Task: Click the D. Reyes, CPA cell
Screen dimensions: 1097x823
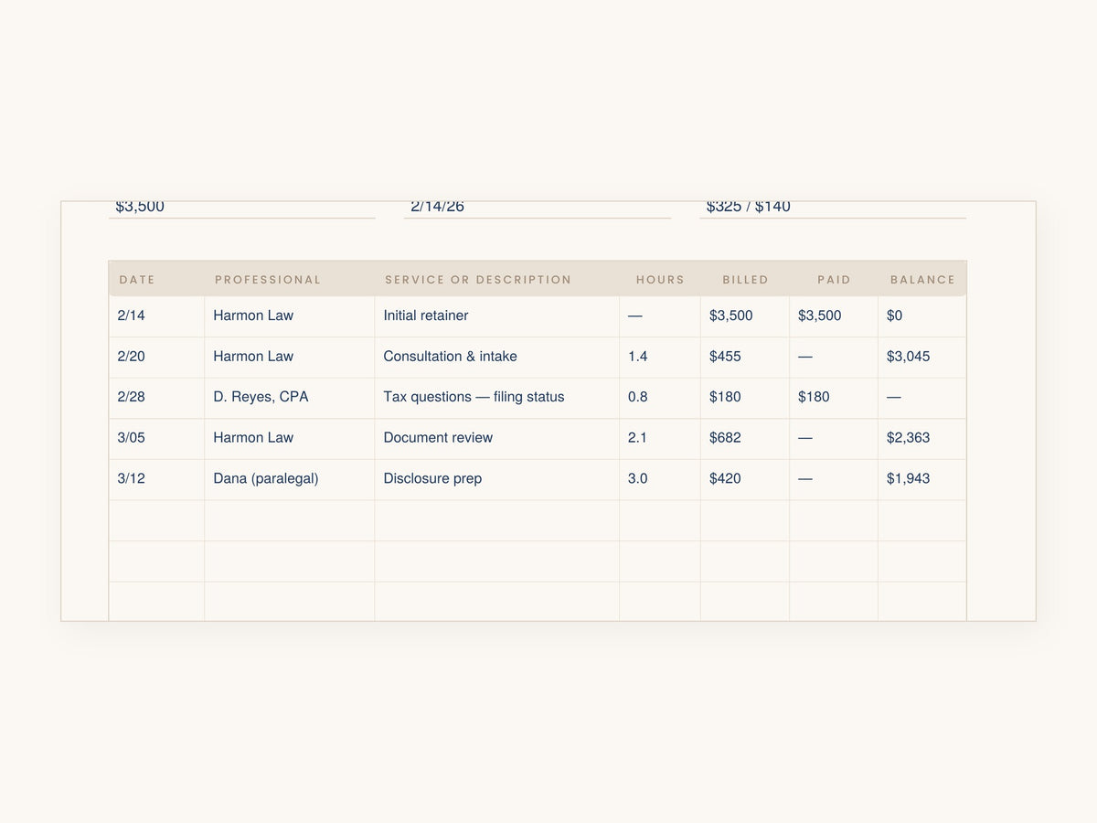Action: 290,398
